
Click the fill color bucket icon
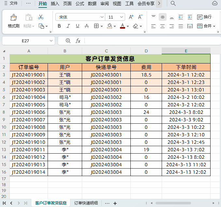coord(110,26)
